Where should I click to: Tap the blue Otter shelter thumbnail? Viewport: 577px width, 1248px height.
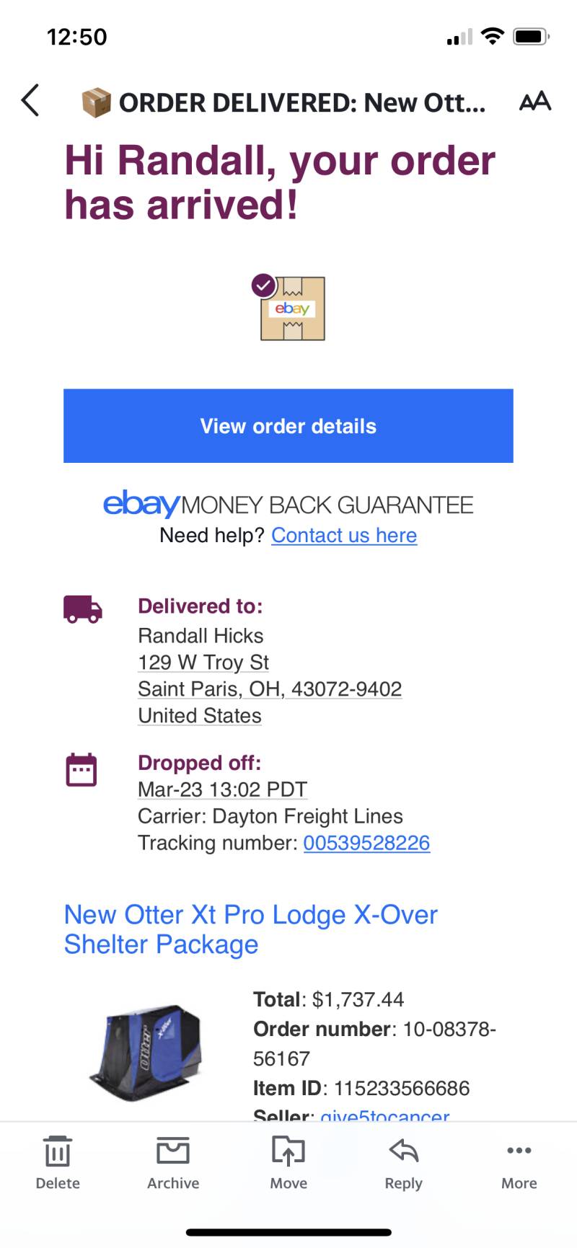[146, 1053]
